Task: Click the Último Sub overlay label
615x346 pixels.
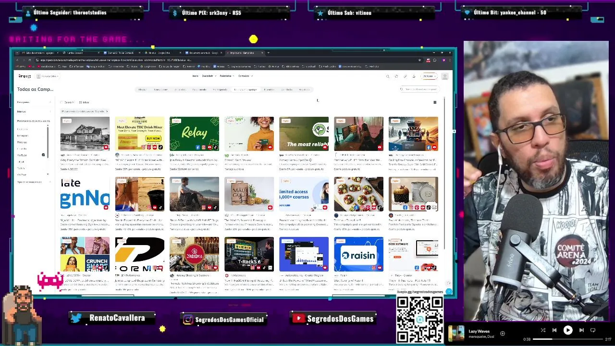Action: (349, 13)
